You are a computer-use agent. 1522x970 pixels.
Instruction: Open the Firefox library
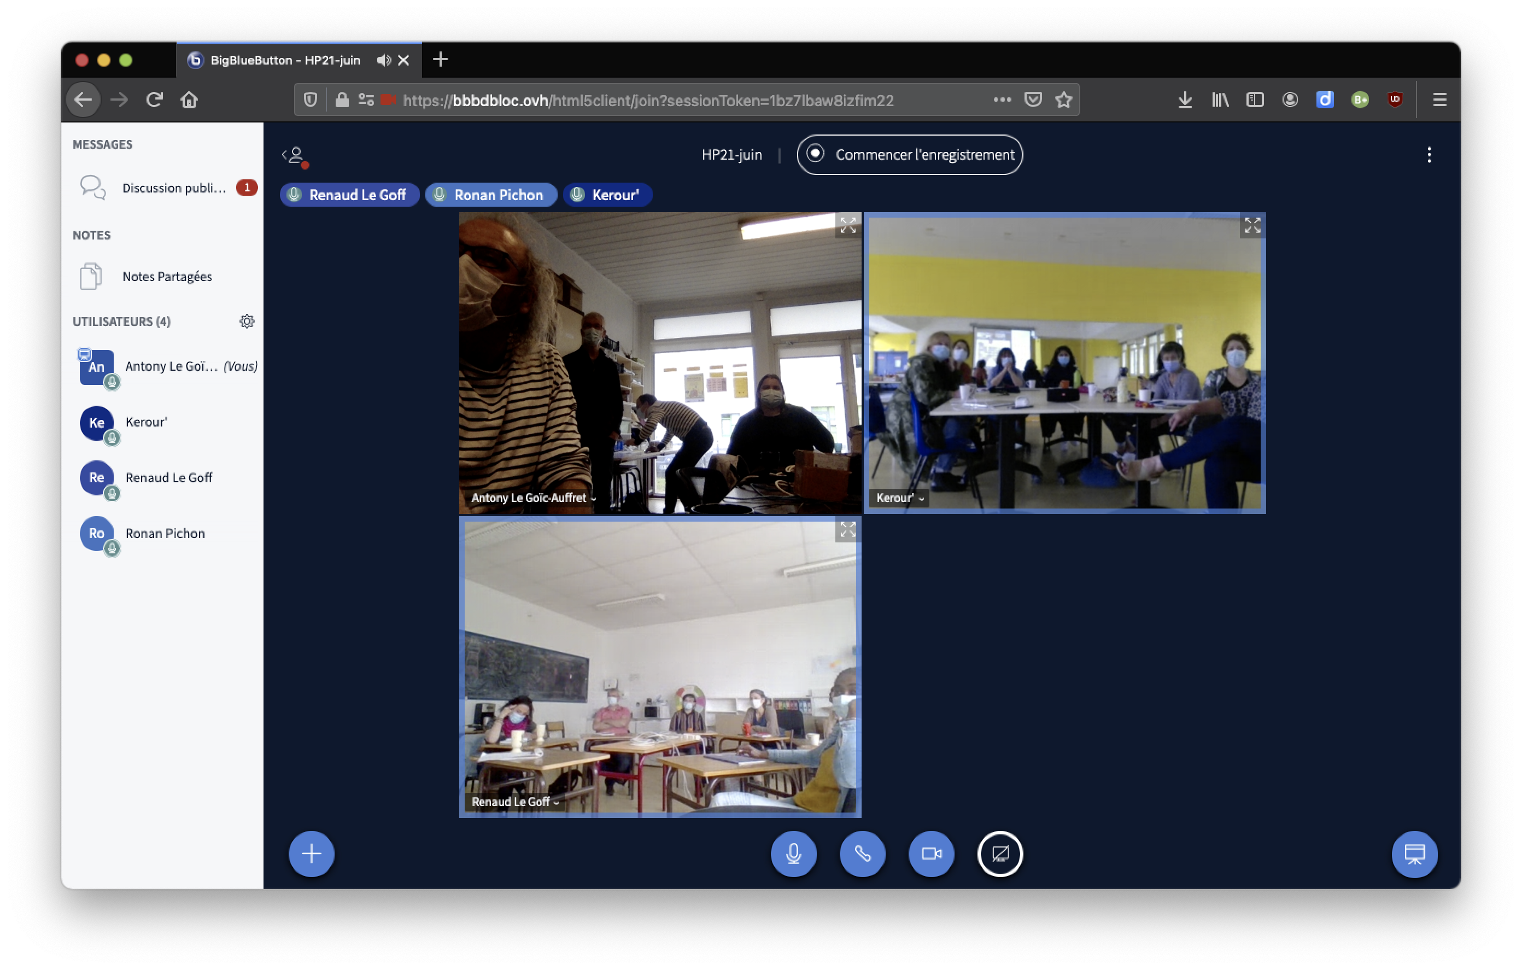(x=1220, y=100)
